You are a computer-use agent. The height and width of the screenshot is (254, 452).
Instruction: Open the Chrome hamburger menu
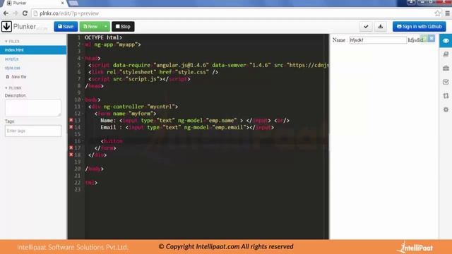pyautogui.click(x=447, y=13)
